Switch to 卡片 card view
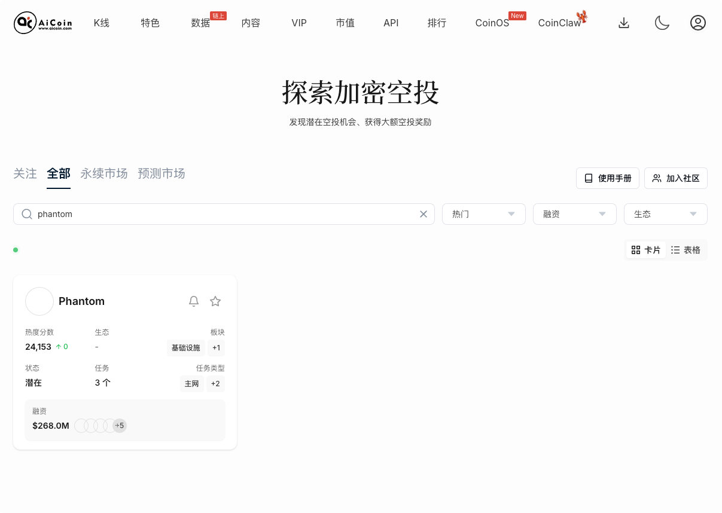Viewport: 722px width, 513px height. (x=646, y=250)
